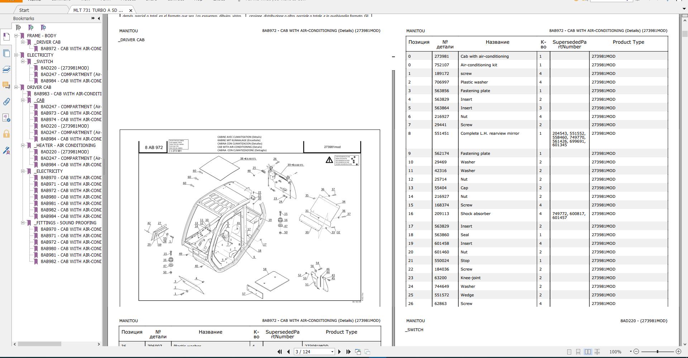Open the pen-and-person icon below the lock
Screen dimensions: 688x358
pyautogui.click(x=6, y=151)
